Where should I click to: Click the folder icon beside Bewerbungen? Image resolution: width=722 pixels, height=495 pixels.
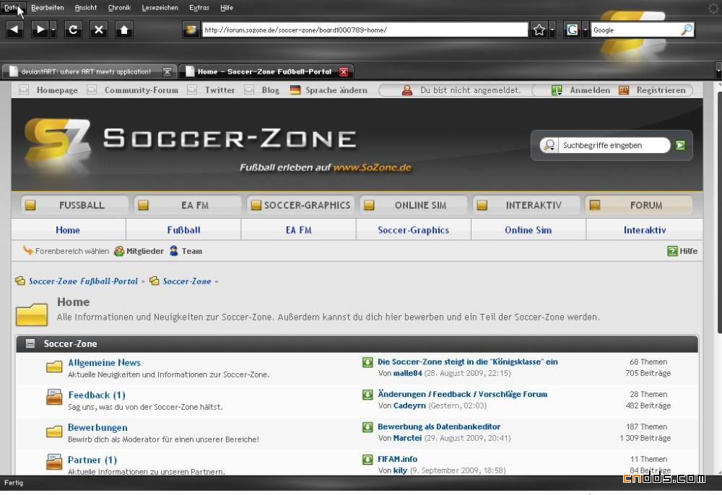pyautogui.click(x=54, y=432)
